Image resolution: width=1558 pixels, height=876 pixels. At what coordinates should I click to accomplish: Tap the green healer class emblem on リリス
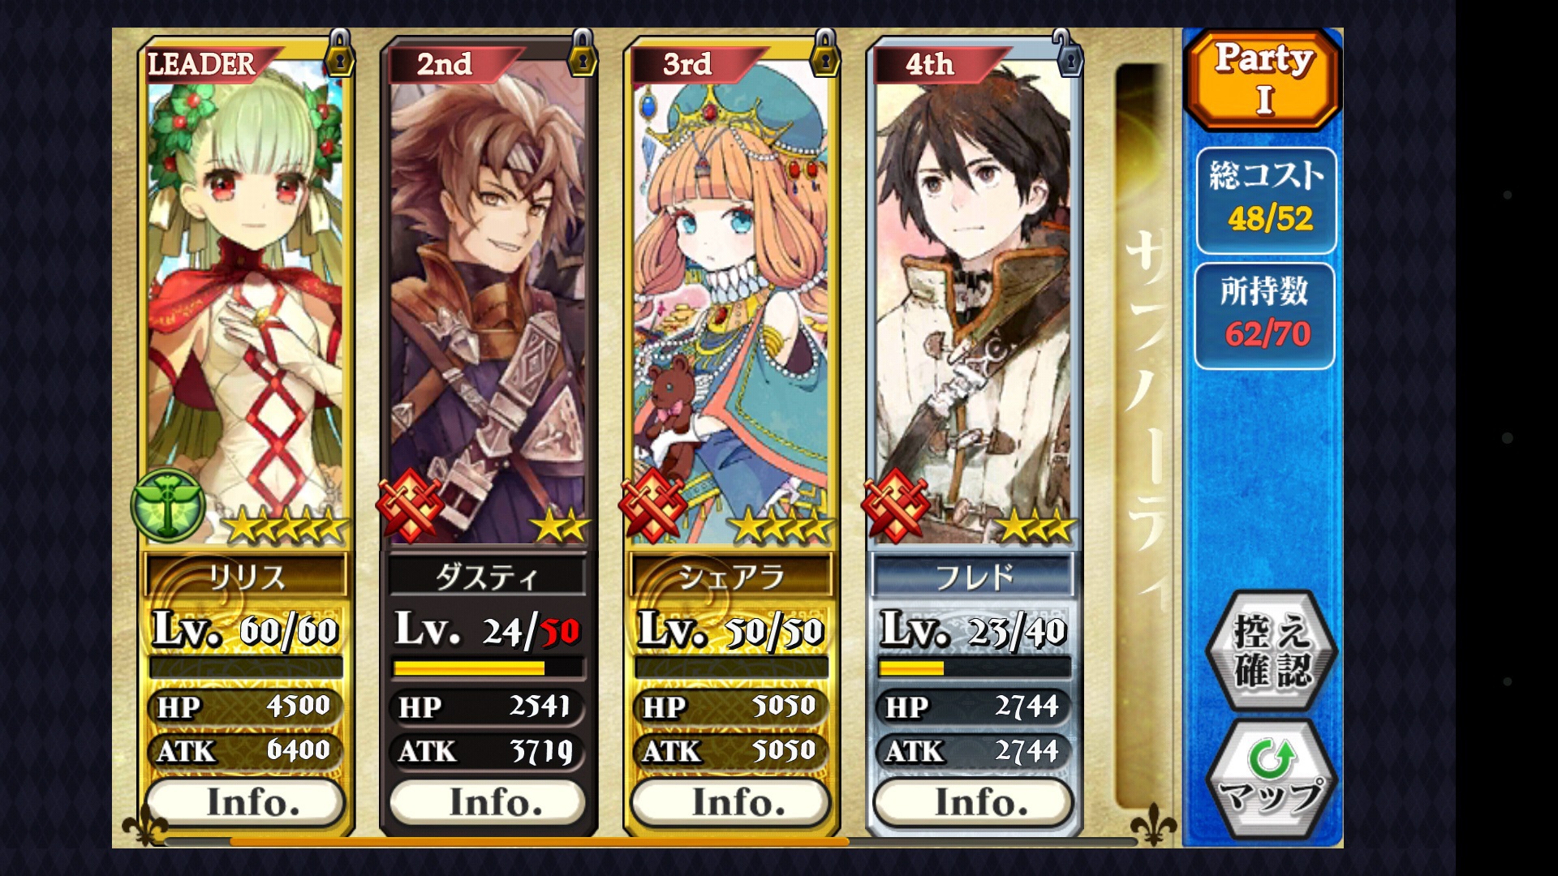coord(168,506)
